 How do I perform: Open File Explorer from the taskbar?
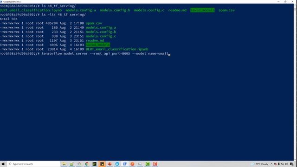pos(64,164)
